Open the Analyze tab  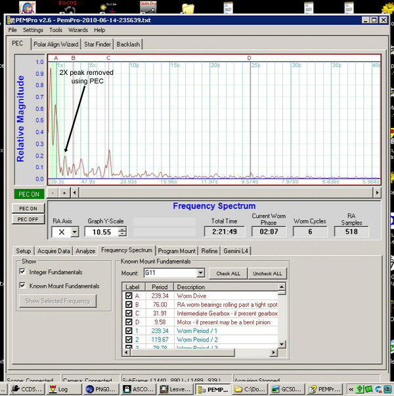click(x=85, y=251)
